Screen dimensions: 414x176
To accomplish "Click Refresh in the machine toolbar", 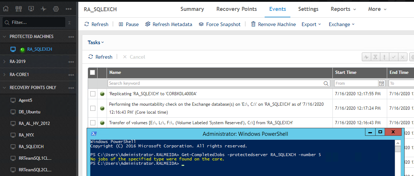I will pyautogui.click(x=96, y=24).
